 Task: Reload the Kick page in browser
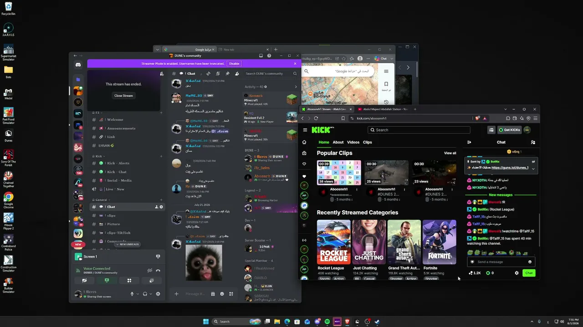coord(316,118)
